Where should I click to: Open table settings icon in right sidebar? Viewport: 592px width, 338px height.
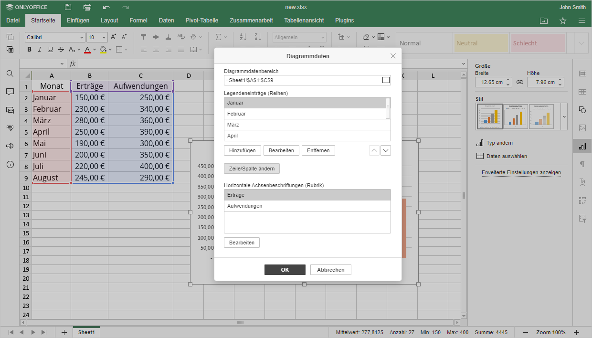[582, 92]
